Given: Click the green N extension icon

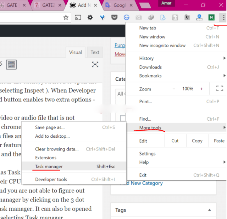Looking at the screenshot, I should 211,17.
